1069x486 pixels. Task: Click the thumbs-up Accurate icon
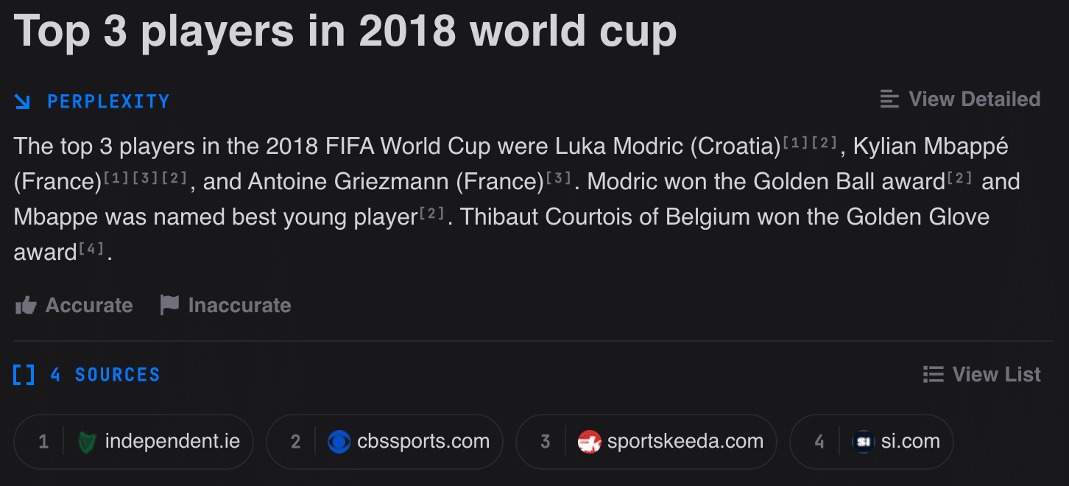[26, 306]
